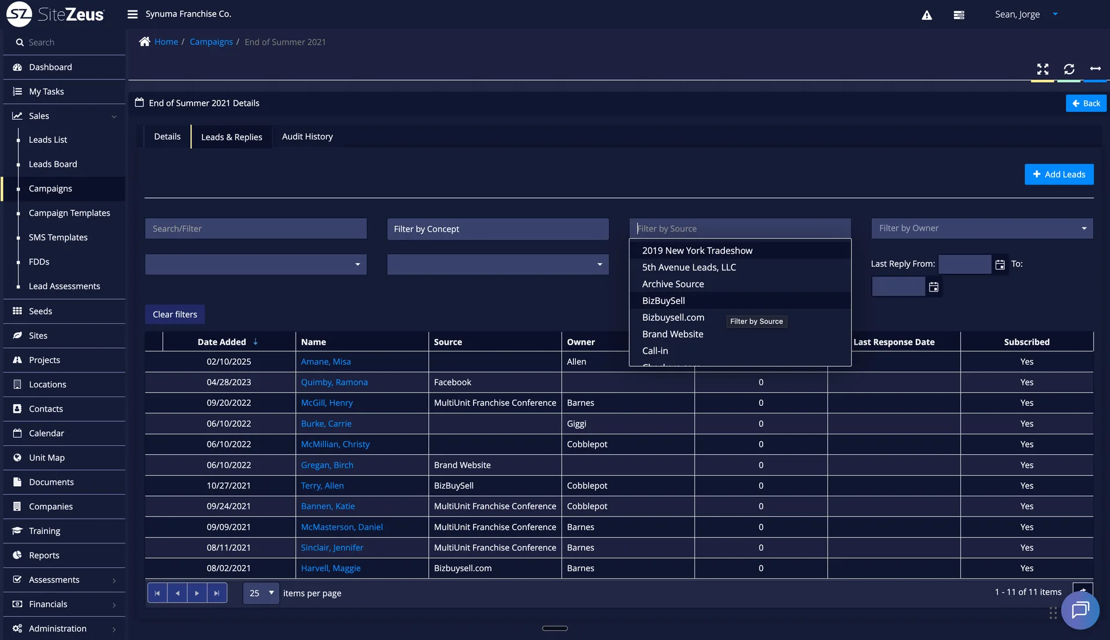Select BizBuySell from source list
The width and height of the screenshot is (1110, 640).
coord(663,301)
